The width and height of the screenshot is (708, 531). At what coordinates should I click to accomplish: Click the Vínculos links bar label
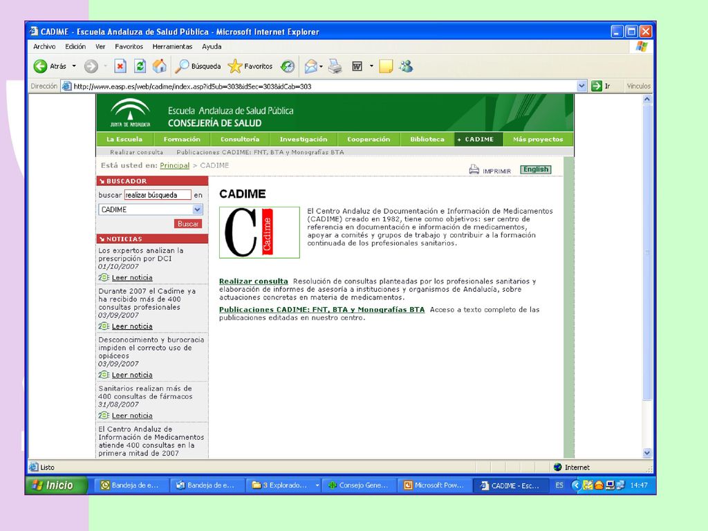[x=638, y=86]
